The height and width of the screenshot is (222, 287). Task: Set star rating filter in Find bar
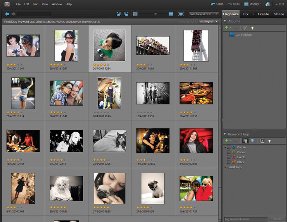188,22
